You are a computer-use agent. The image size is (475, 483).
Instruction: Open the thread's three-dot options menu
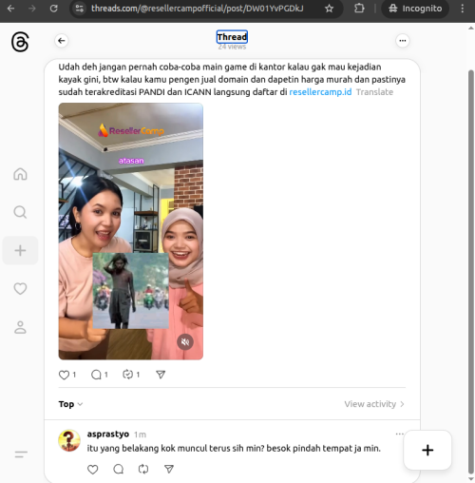pos(403,41)
